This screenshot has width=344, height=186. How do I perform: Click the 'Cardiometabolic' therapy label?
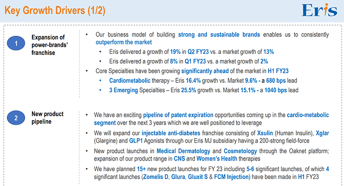click(x=130, y=81)
